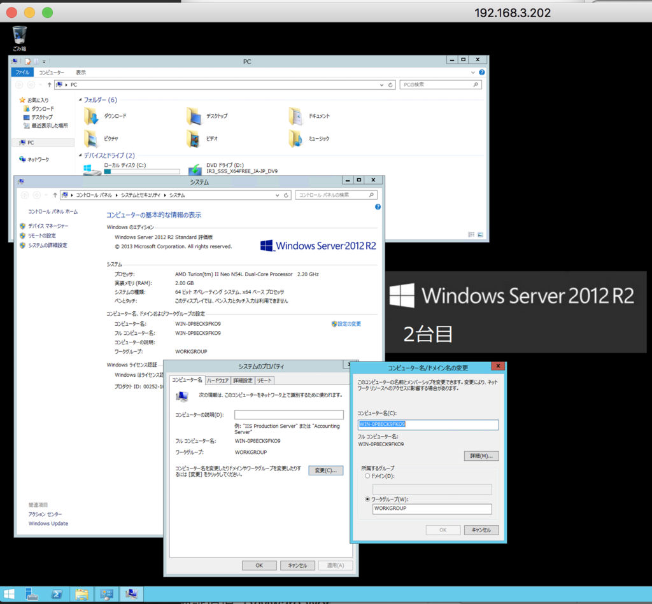
Task: Select the DVD Drive (D:) icon
Action: pos(195,169)
